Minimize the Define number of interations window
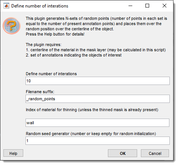This screenshot has width=178, height=165. [x=130, y=6]
